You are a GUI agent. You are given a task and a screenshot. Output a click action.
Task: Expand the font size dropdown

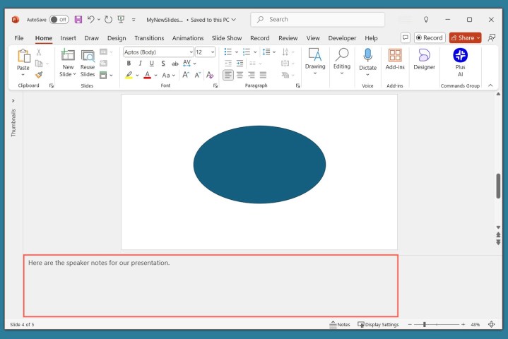(x=213, y=52)
